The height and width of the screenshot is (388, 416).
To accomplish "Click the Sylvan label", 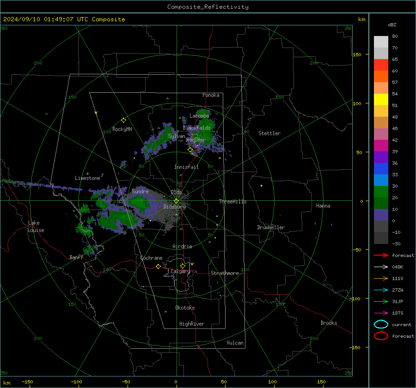I will tap(177, 136).
